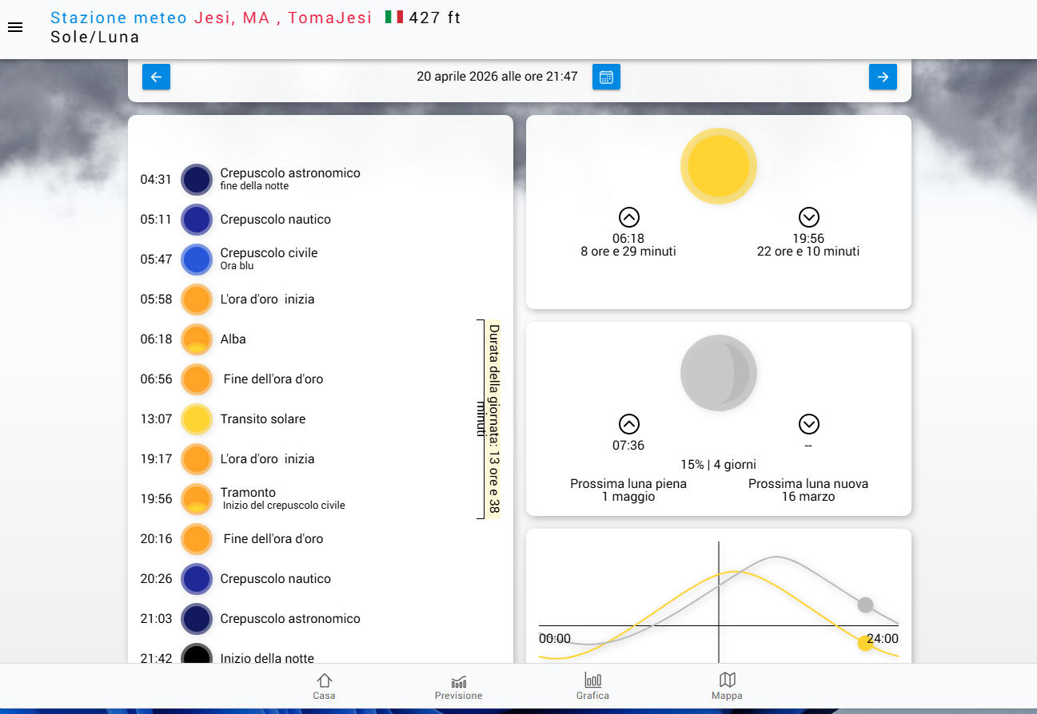Open the Grafica charts tab
The height and width of the screenshot is (714, 1037).
(592, 686)
